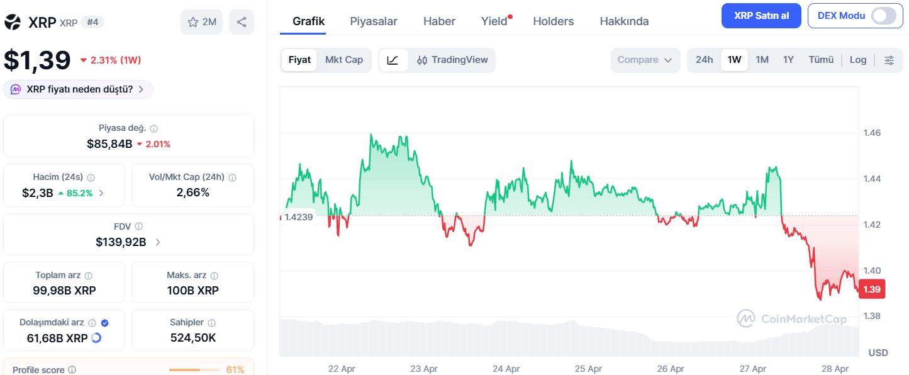Click the 524,50K holders value

pos(193,338)
